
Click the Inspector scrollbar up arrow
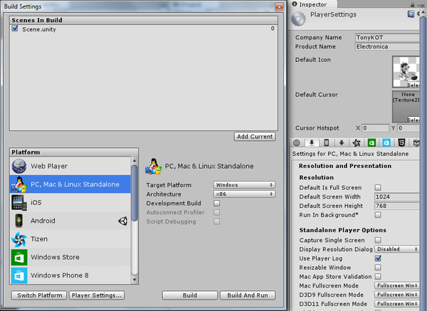point(423,12)
